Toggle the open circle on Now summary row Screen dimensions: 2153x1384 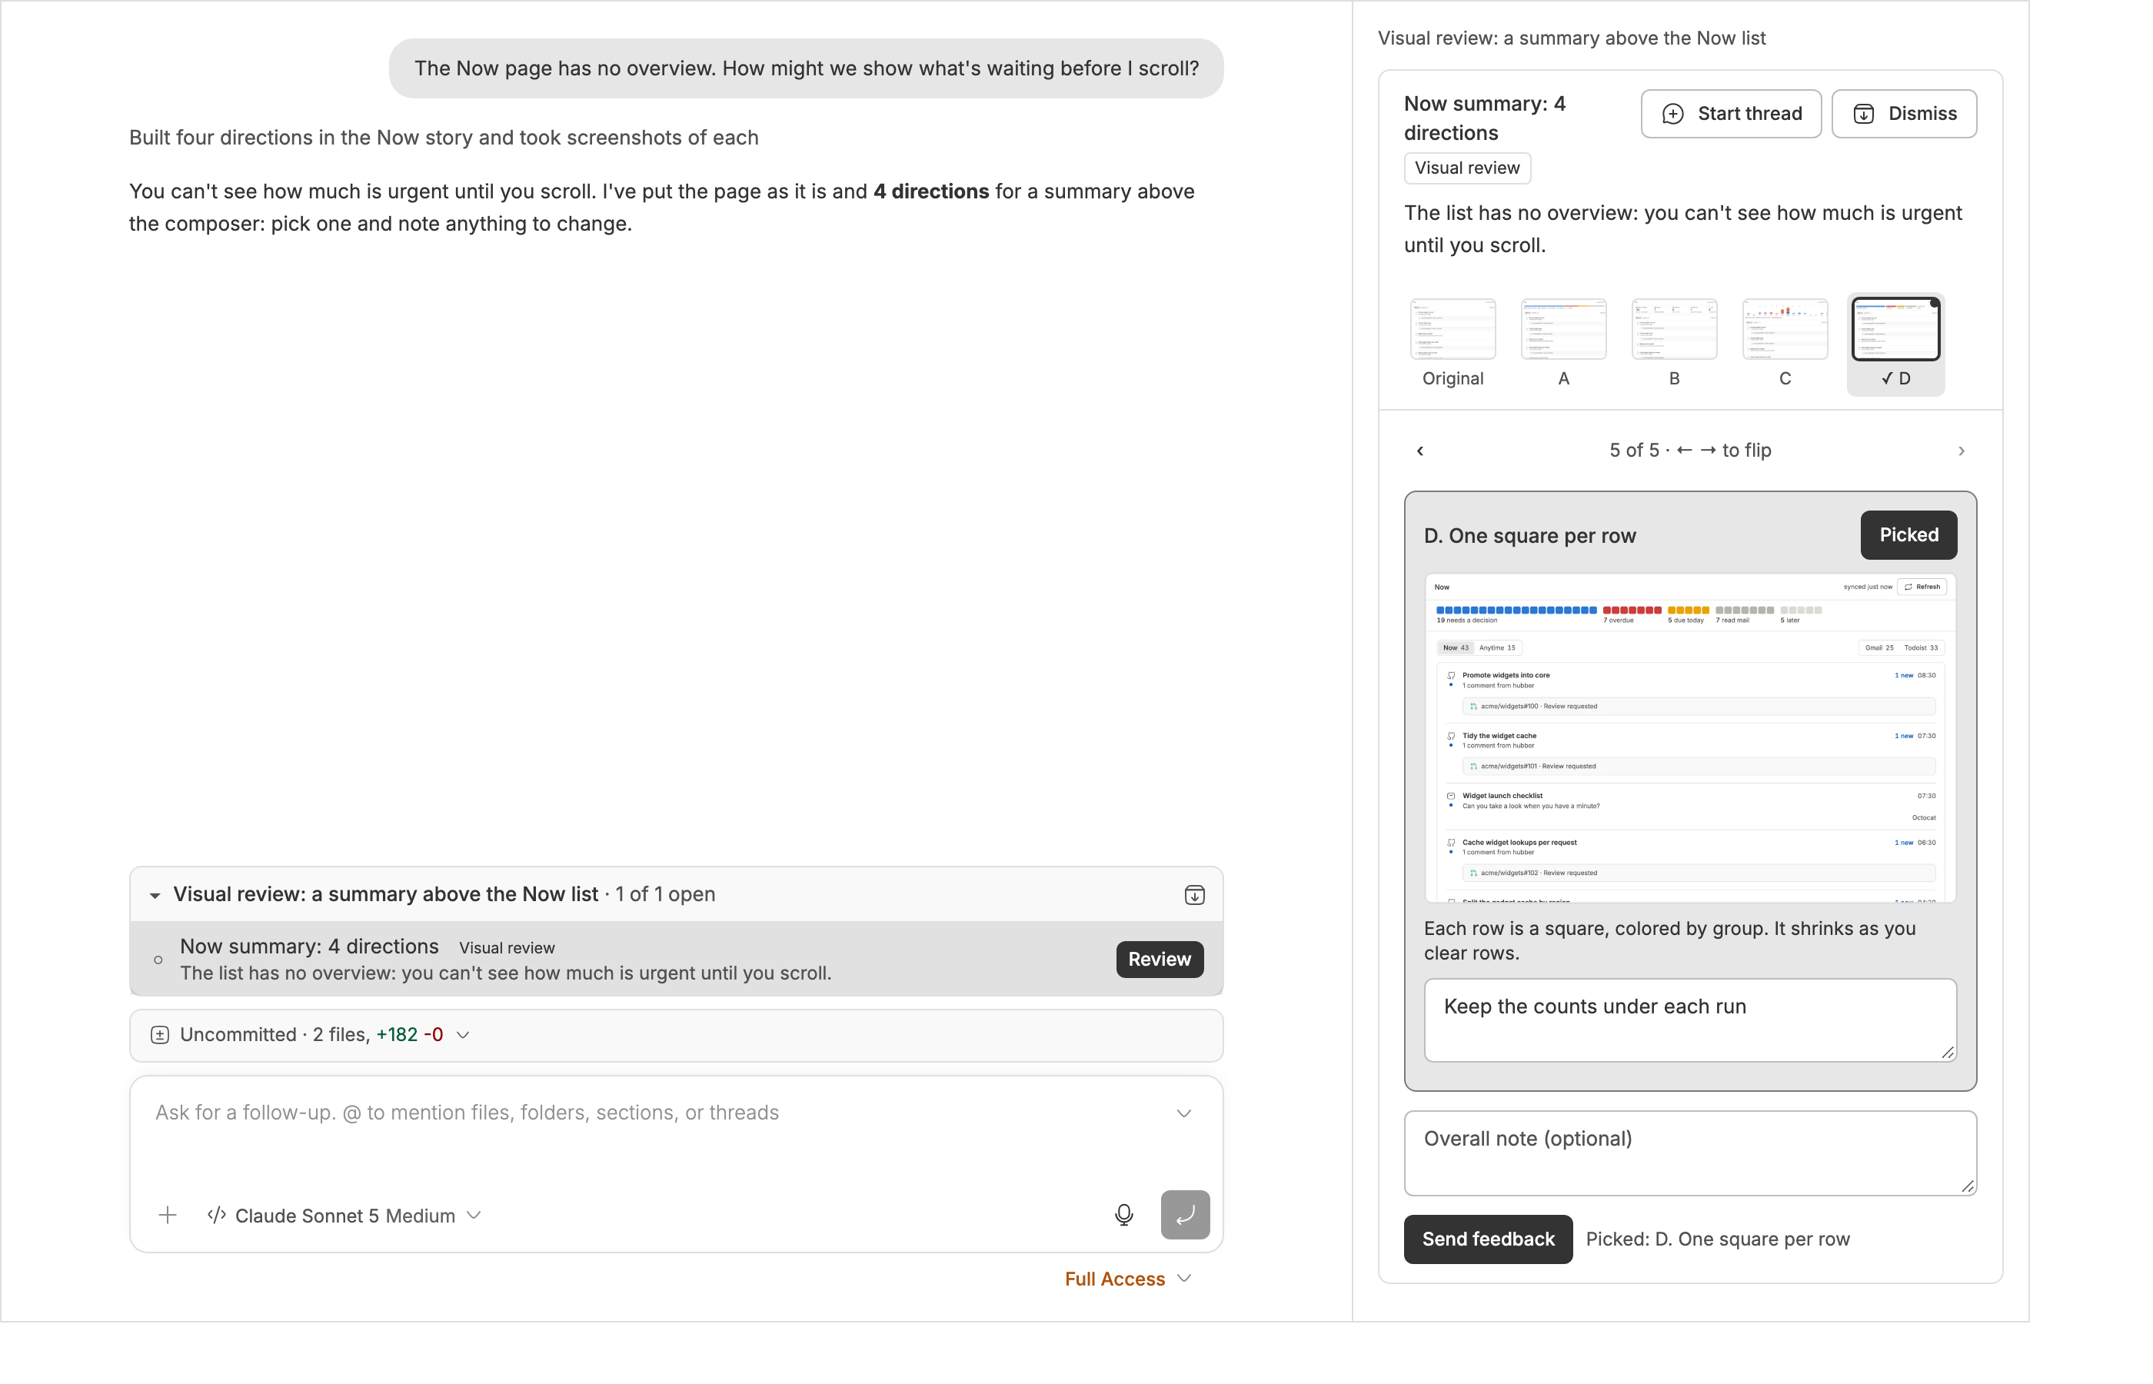click(158, 960)
